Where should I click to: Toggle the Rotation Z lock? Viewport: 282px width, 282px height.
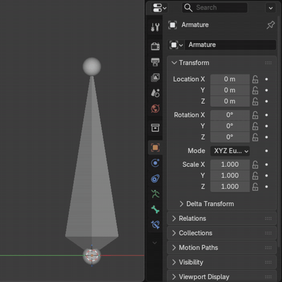click(x=255, y=137)
